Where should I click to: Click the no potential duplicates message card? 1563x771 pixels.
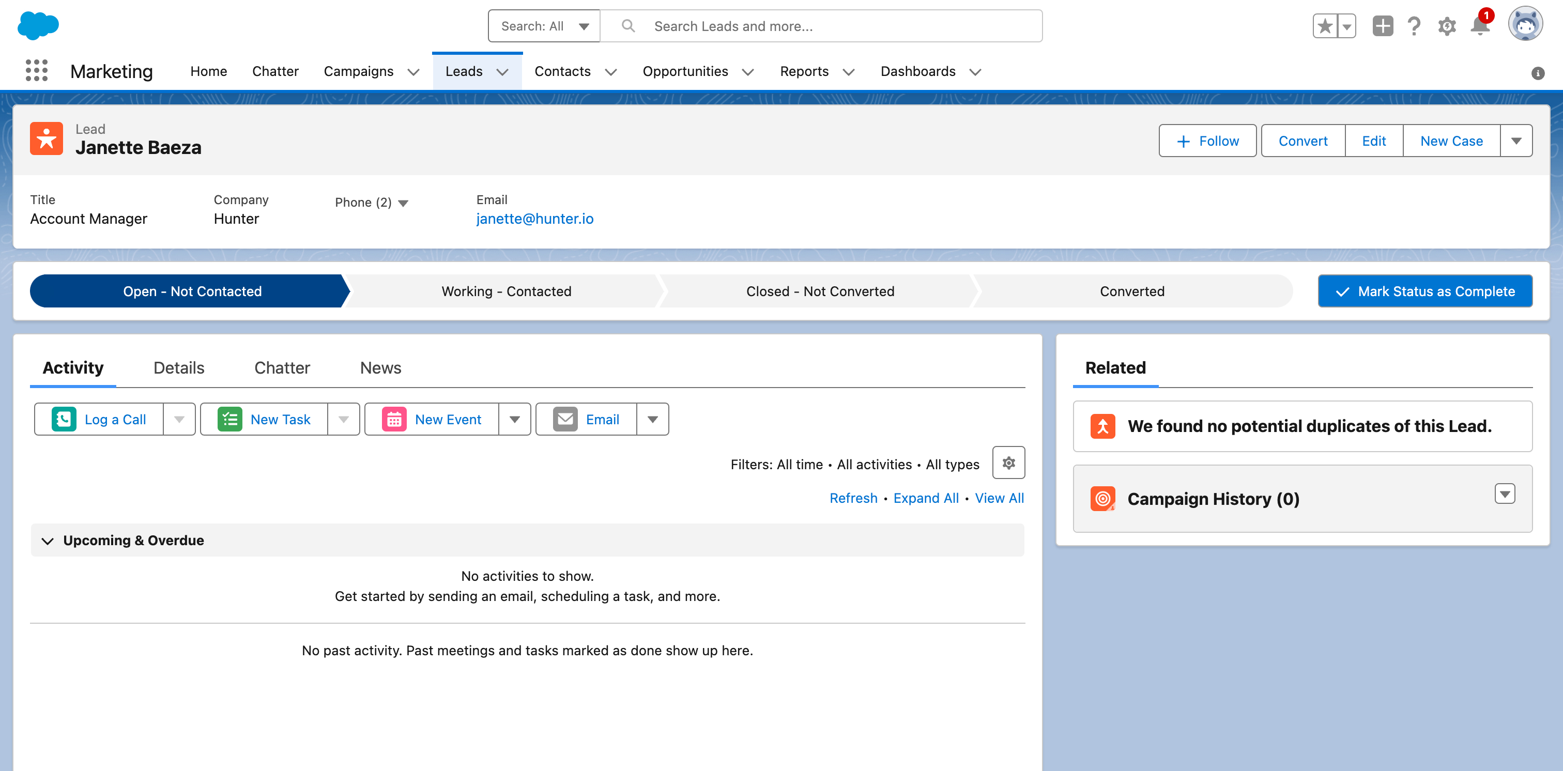coord(1302,426)
